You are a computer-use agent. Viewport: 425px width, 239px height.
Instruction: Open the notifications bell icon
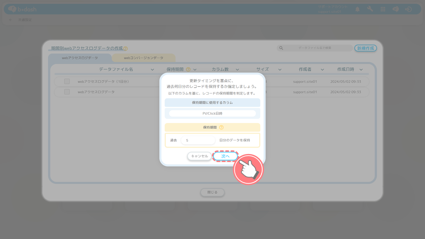(x=358, y=9)
